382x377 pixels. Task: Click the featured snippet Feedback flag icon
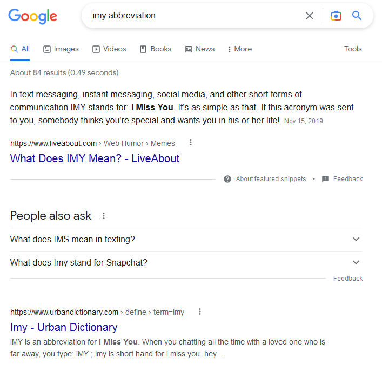[x=325, y=179]
